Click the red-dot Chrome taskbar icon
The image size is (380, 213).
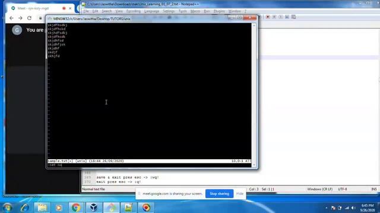tap(146, 208)
